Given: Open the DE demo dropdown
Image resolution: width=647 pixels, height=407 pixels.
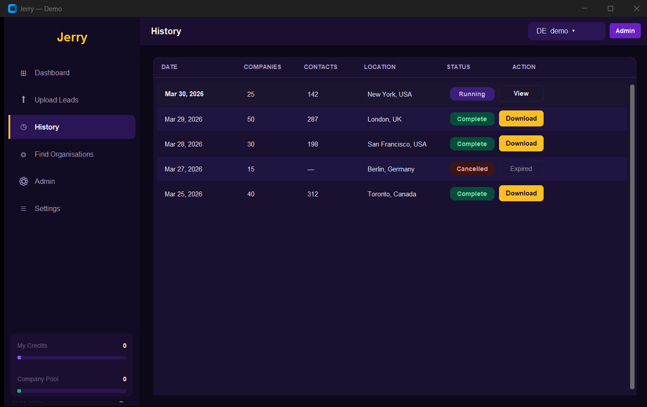Looking at the screenshot, I should pyautogui.click(x=567, y=31).
